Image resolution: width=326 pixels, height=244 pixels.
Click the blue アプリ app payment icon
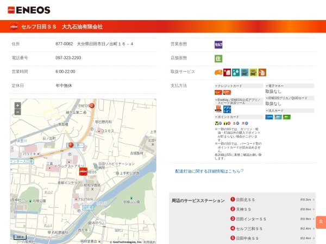pyautogui.click(x=227, y=109)
